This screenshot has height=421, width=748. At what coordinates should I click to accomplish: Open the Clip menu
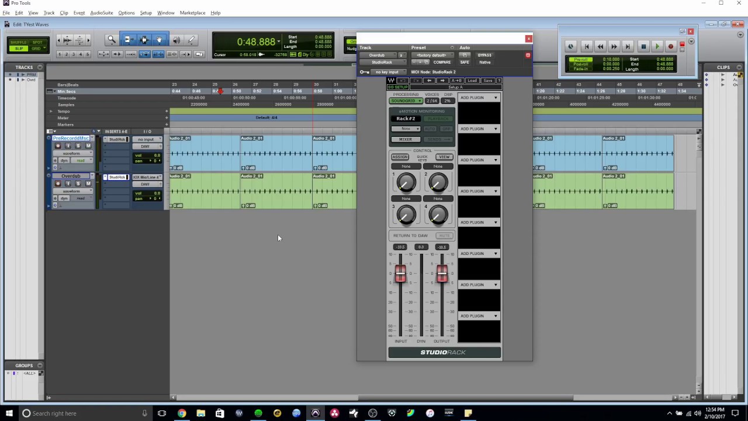pyautogui.click(x=64, y=13)
